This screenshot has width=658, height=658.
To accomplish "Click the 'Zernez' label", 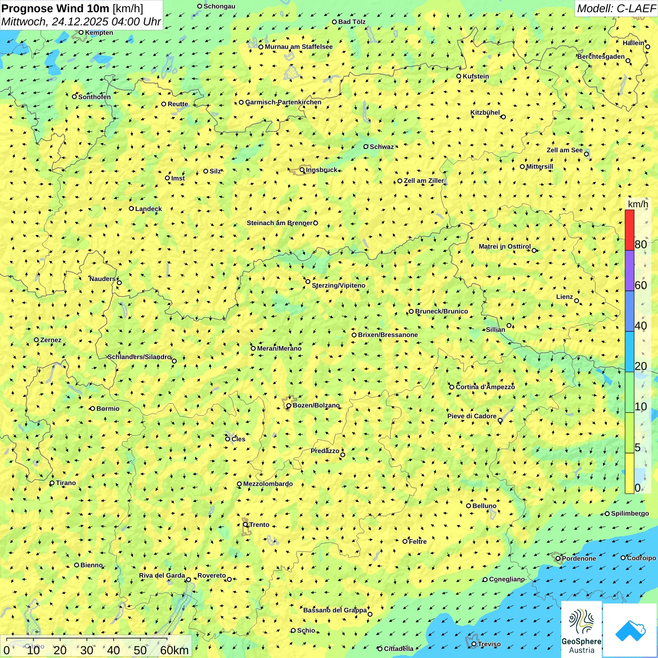I will (x=51, y=340).
